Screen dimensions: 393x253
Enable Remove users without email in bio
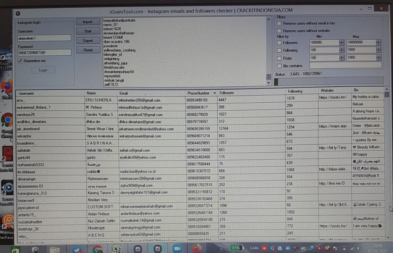(279, 23)
